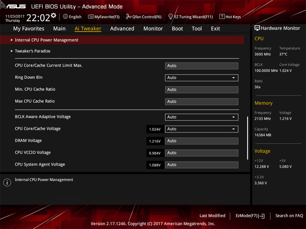Click the clock settings gear icon
Image resolution: width=306 pixels, height=229 pixels.
[x=54, y=15]
